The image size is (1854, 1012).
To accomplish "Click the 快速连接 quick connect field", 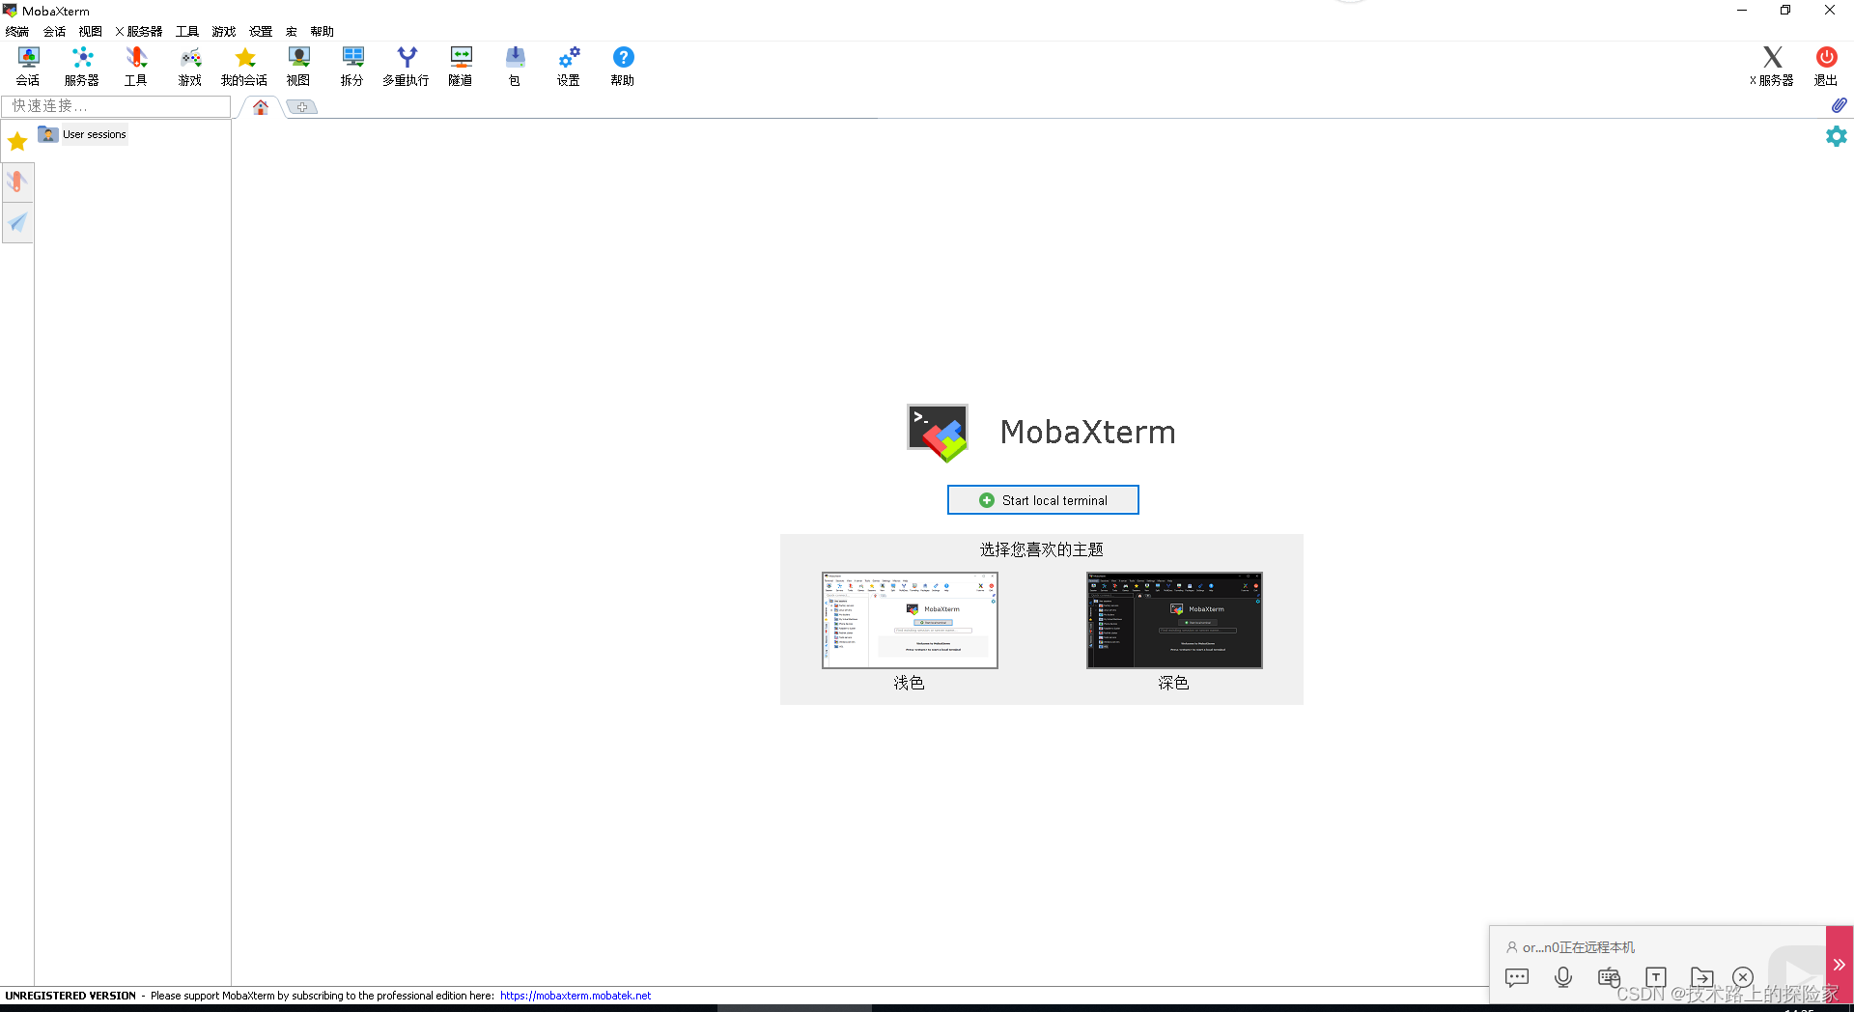I will [x=116, y=106].
